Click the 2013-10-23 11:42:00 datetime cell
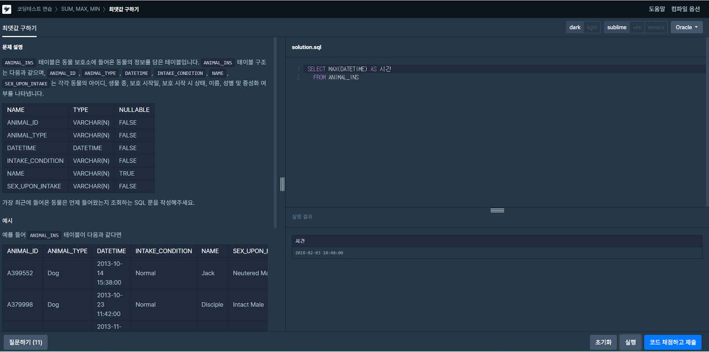The height and width of the screenshot is (352, 709). tap(111, 305)
